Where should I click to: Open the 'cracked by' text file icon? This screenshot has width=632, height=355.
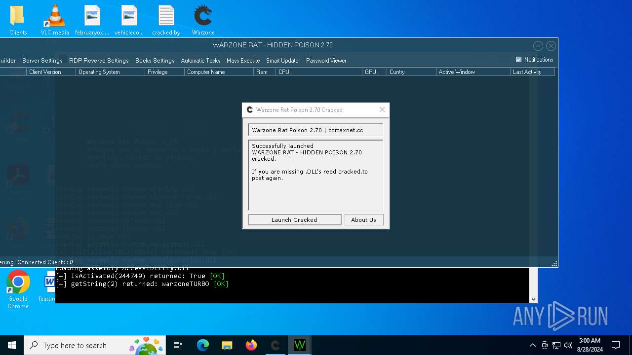coord(166,20)
